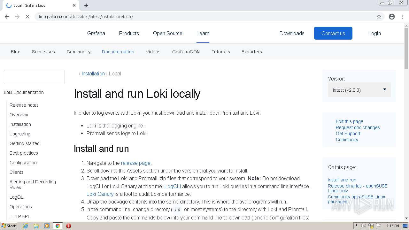
Task: Bookmark this page with the star icon
Action: pyautogui.click(x=379, y=17)
